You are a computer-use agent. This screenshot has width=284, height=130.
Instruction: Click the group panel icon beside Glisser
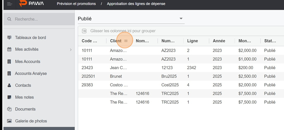pyautogui.click(x=84, y=31)
